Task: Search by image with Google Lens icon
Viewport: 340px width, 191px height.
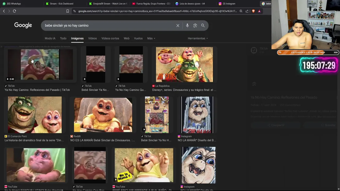Action: 195,25
